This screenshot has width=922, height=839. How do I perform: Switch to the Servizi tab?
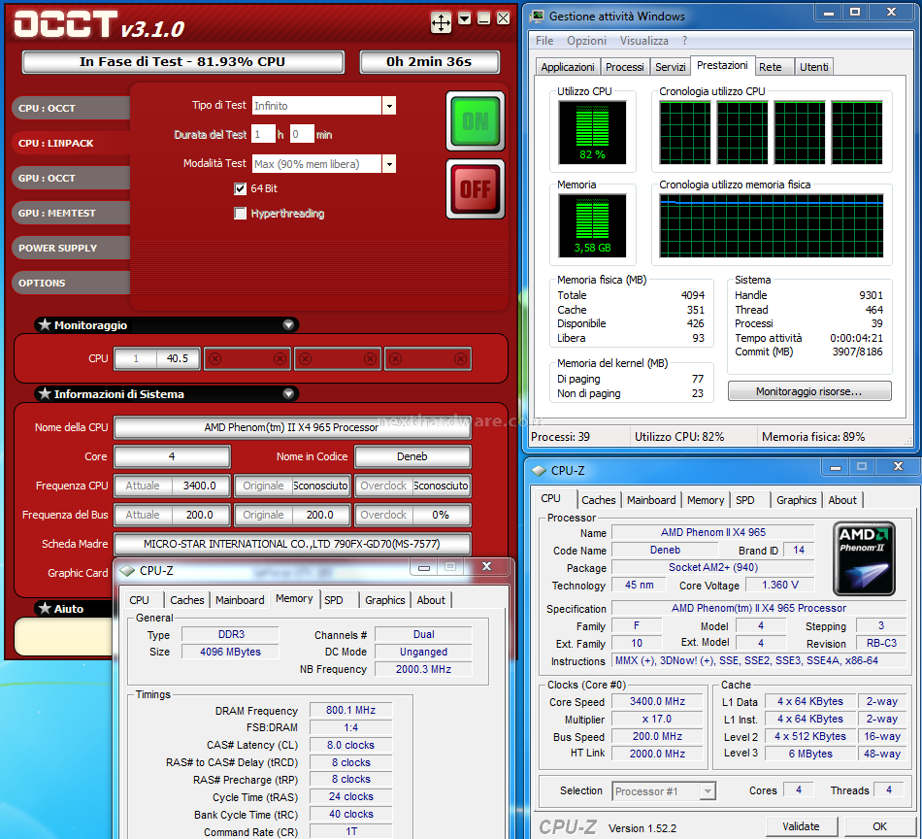coord(671,67)
